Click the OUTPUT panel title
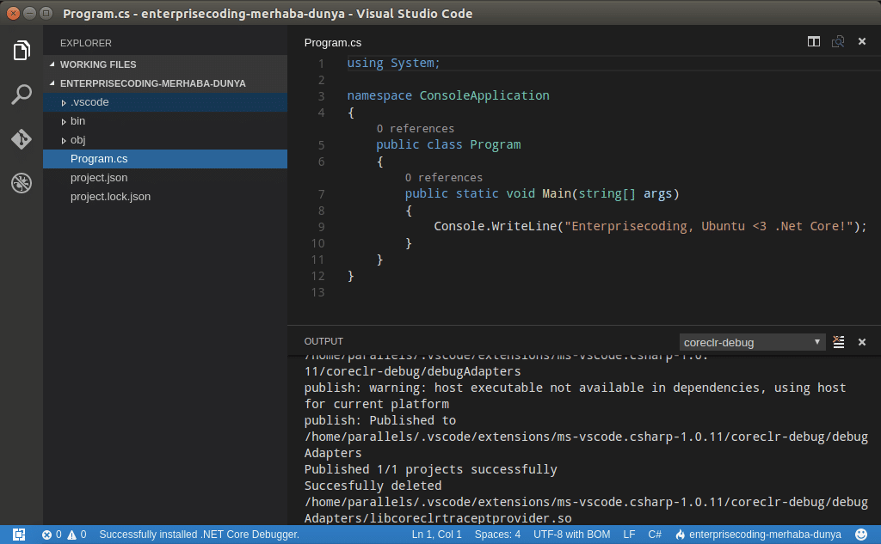 point(323,341)
